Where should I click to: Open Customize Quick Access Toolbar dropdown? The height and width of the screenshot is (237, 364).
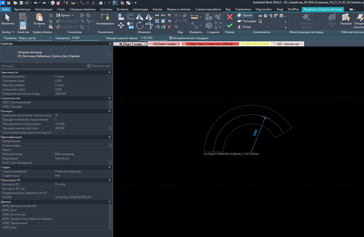click(136, 3)
